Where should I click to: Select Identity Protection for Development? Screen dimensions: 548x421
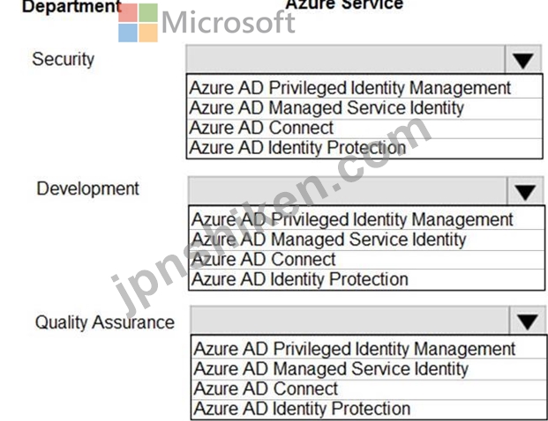tap(366, 279)
